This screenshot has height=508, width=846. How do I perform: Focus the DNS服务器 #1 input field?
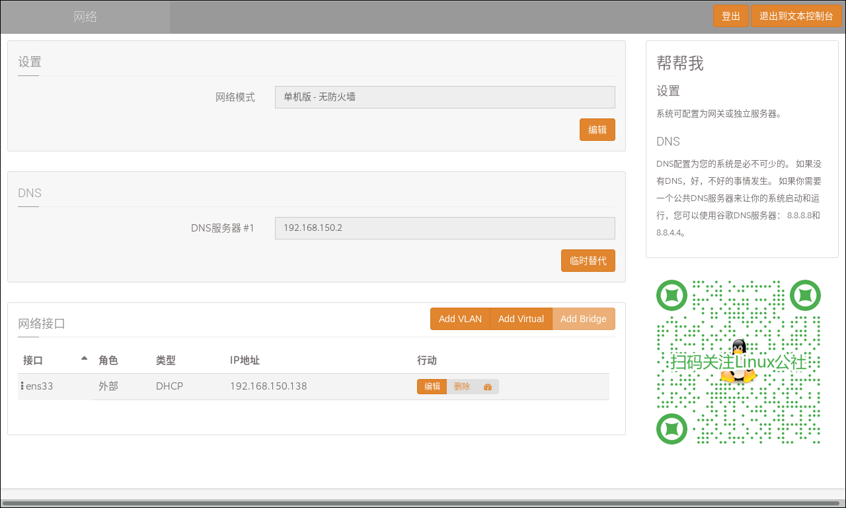click(444, 228)
